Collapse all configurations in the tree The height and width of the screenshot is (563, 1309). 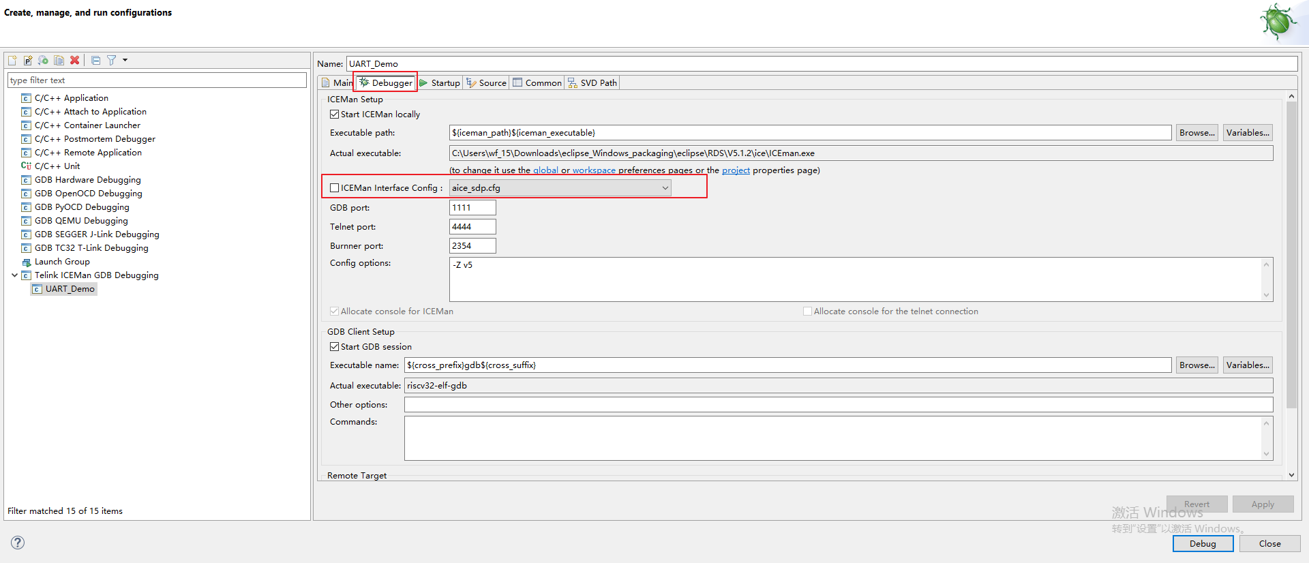click(x=96, y=61)
